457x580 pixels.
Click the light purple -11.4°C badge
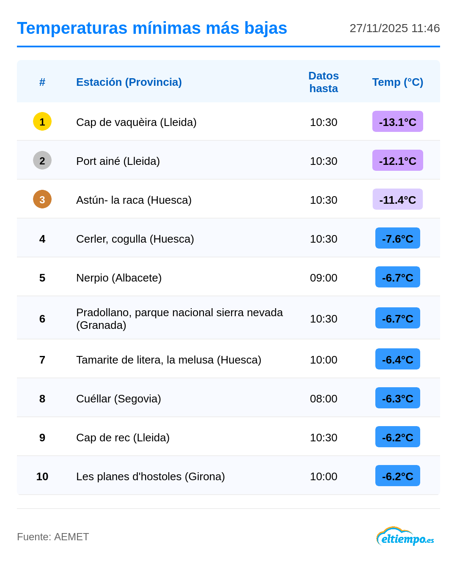coord(397,200)
